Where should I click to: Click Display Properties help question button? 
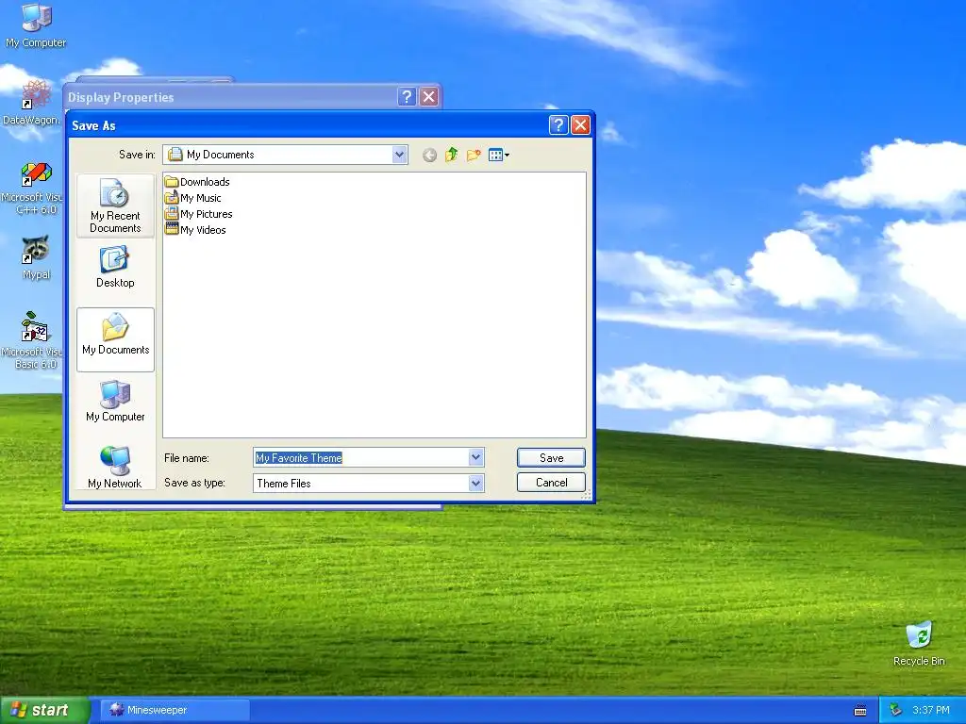pyautogui.click(x=407, y=97)
